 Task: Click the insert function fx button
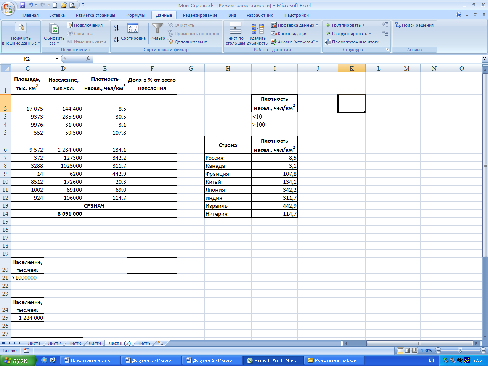tap(88, 59)
